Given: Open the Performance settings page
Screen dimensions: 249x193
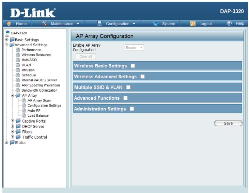Looking at the screenshot, I should [31, 50].
